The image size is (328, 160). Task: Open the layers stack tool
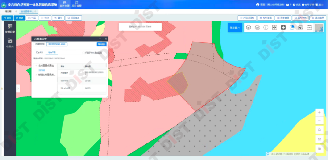(x=248, y=28)
